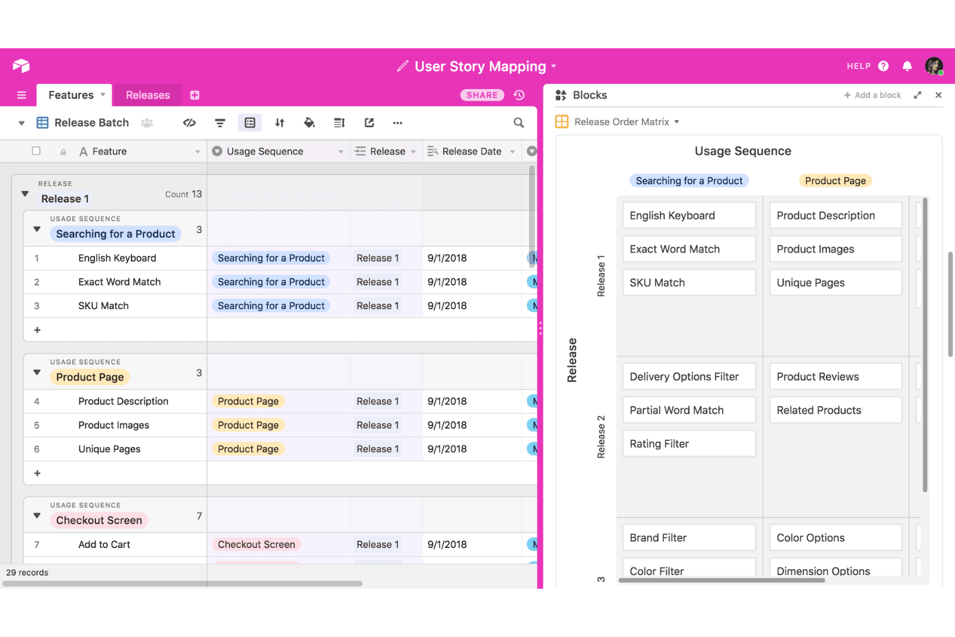This screenshot has width=955, height=637.
Task: Click the Airtable logo home icon
Action: point(21,66)
